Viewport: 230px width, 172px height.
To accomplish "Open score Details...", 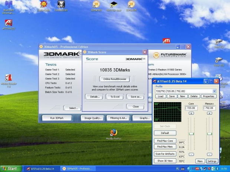I will click(x=95, y=97).
